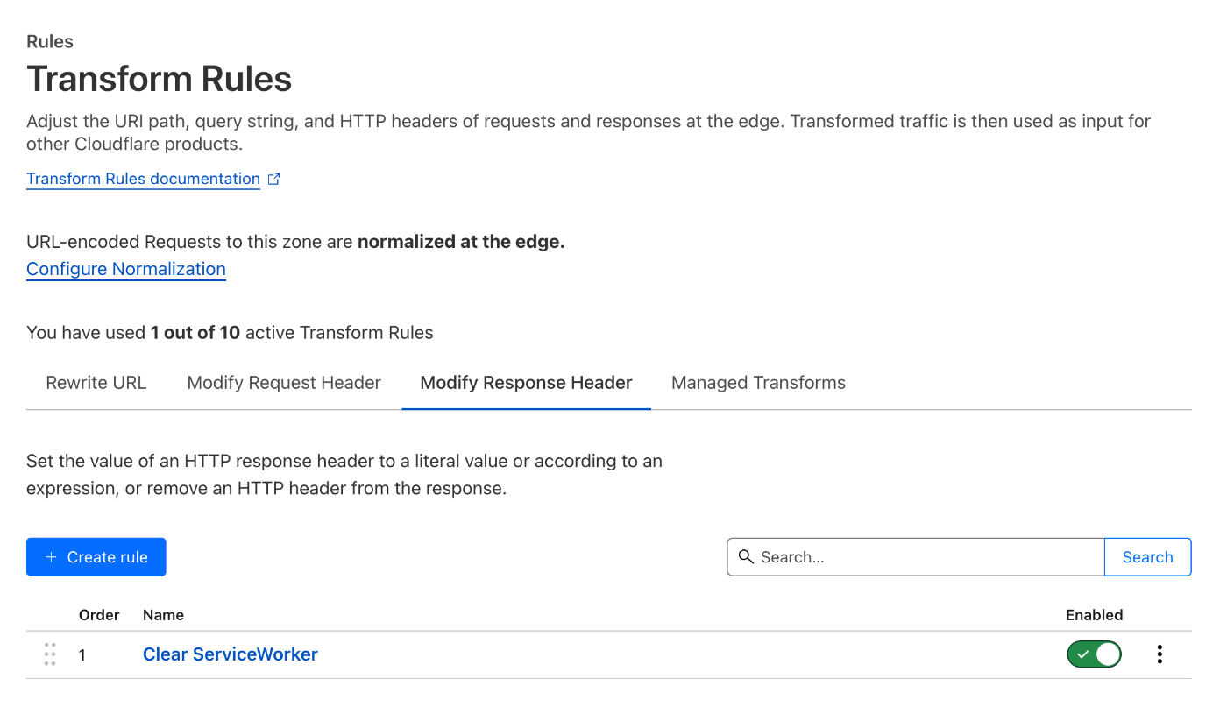
Task: Click the Search button
Action: (1147, 557)
